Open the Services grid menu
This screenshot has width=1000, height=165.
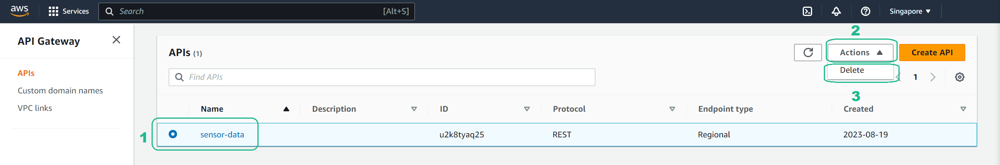69,11
